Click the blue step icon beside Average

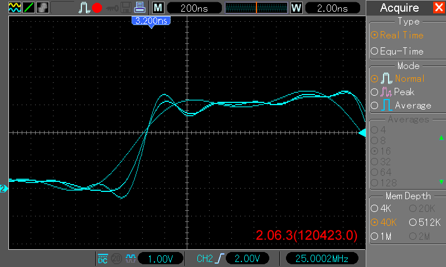click(386, 105)
